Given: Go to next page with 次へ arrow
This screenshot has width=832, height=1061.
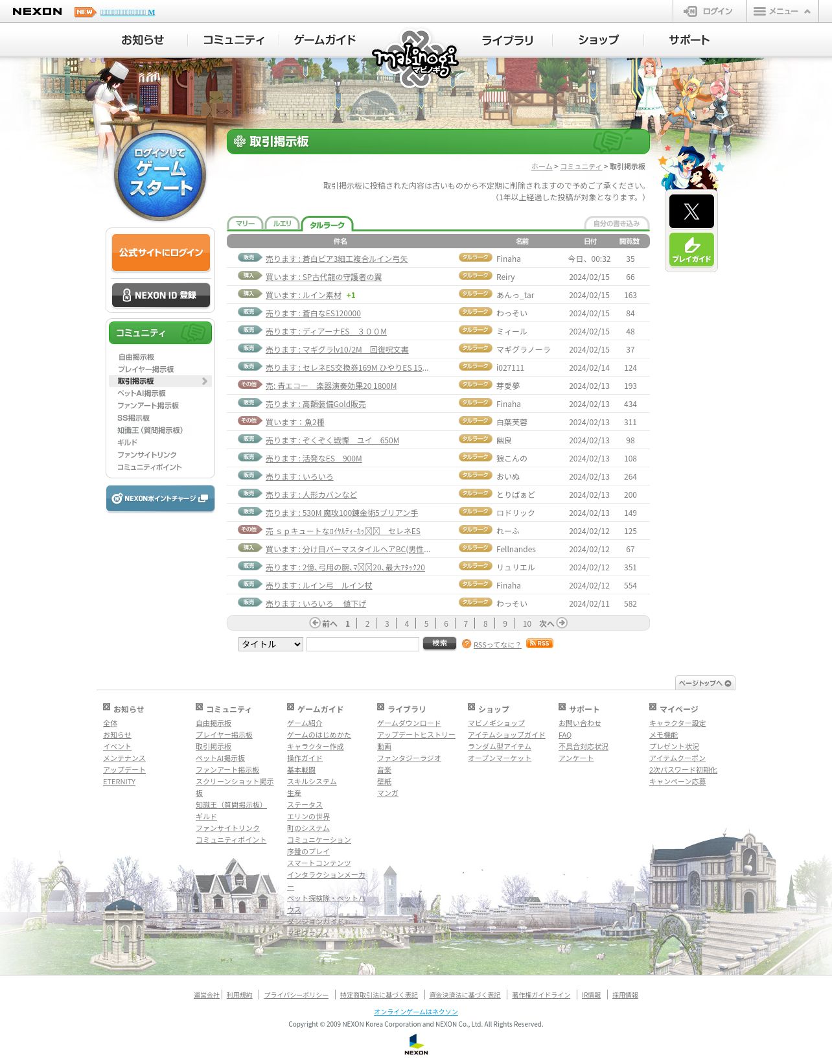Looking at the screenshot, I should tap(553, 623).
